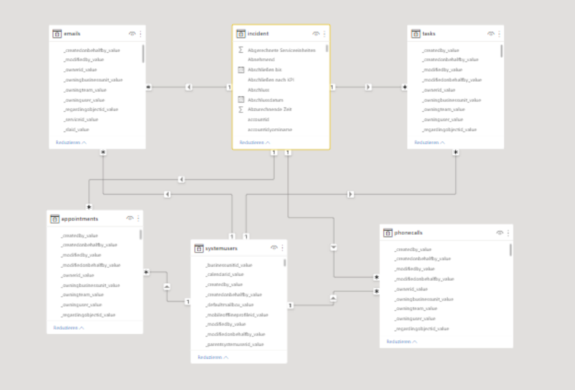Collapse the appointments table field list
The width and height of the screenshot is (575, 390).
coord(69,328)
